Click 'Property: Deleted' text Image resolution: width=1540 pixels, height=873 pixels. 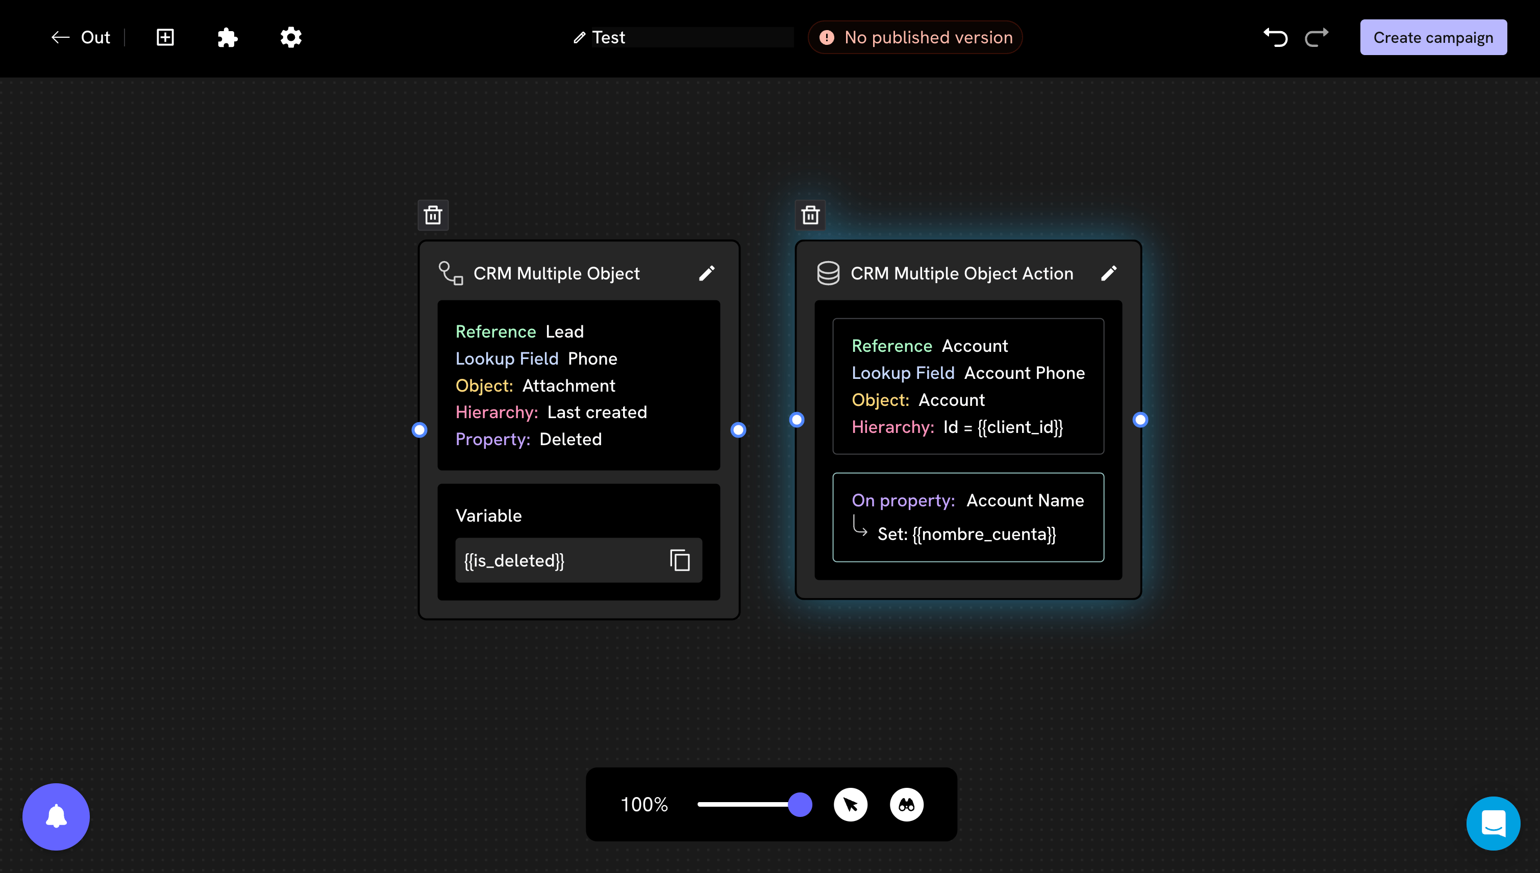click(x=528, y=439)
